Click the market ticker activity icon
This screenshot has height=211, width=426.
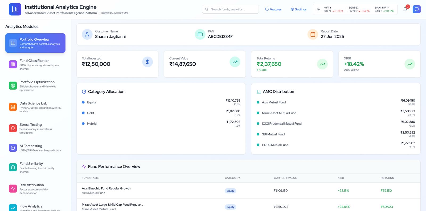click(318, 9)
